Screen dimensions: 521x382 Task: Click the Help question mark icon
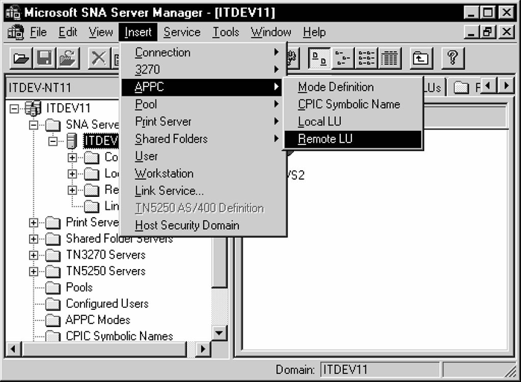(x=453, y=58)
